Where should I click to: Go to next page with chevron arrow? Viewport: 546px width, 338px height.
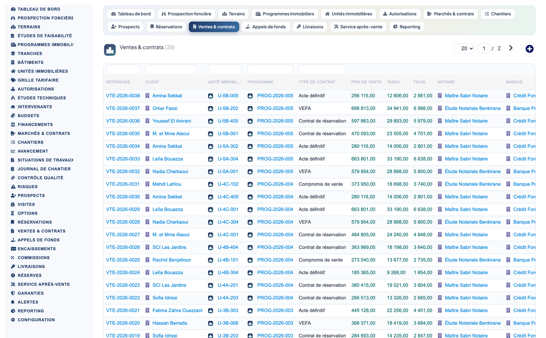(x=511, y=48)
